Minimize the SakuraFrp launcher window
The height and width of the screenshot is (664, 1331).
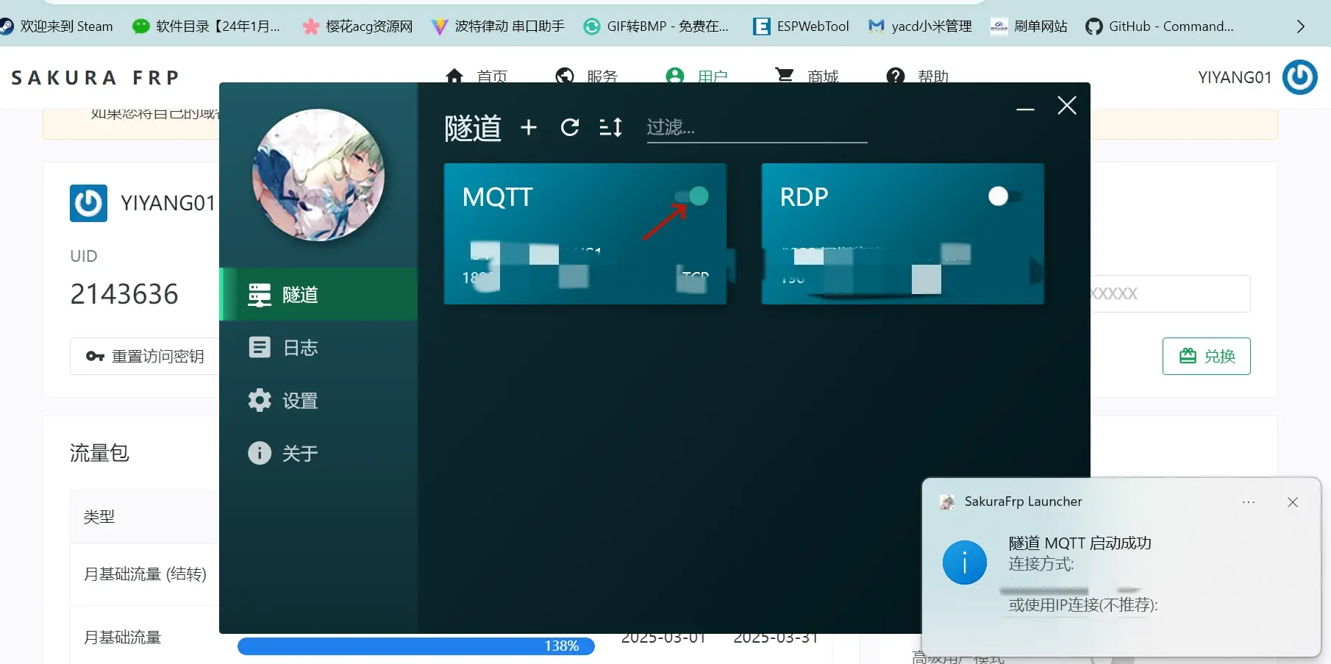coord(1025,108)
